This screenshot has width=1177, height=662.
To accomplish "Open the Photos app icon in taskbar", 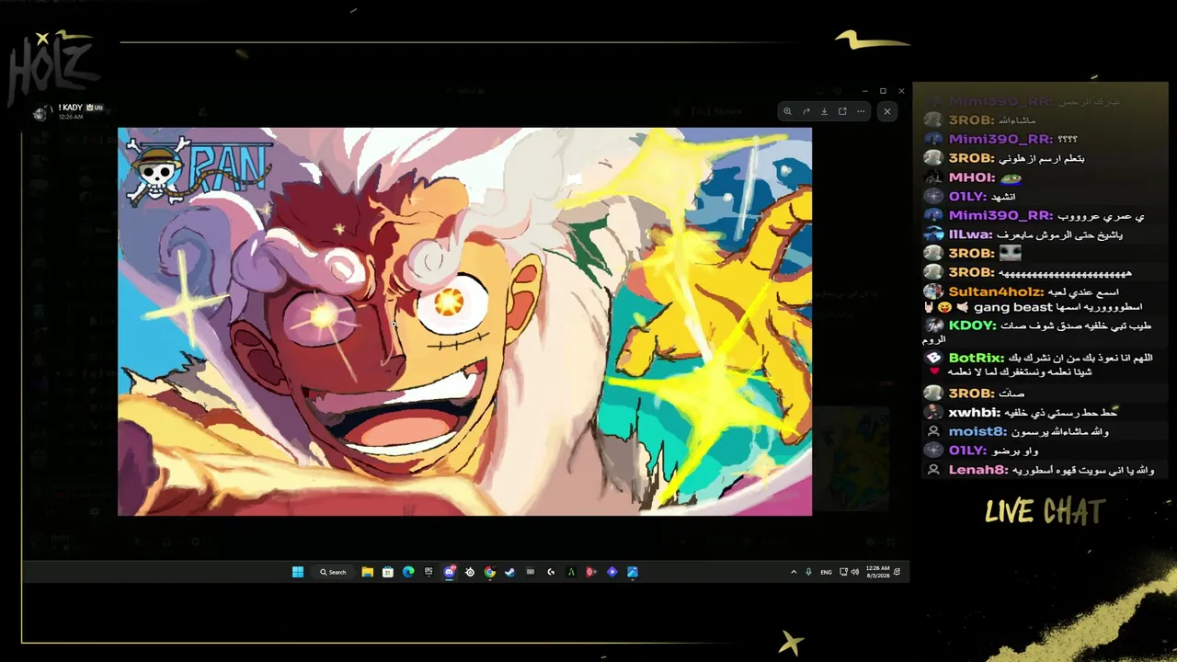I will click(x=633, y=572).
